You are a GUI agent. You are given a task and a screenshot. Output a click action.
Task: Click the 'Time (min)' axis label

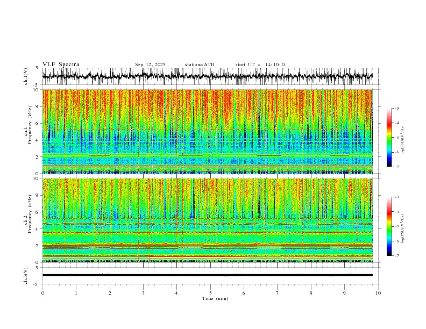pos(215,298)
